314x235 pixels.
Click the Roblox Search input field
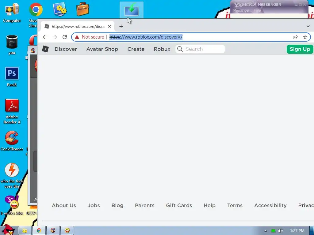point(200,49)
